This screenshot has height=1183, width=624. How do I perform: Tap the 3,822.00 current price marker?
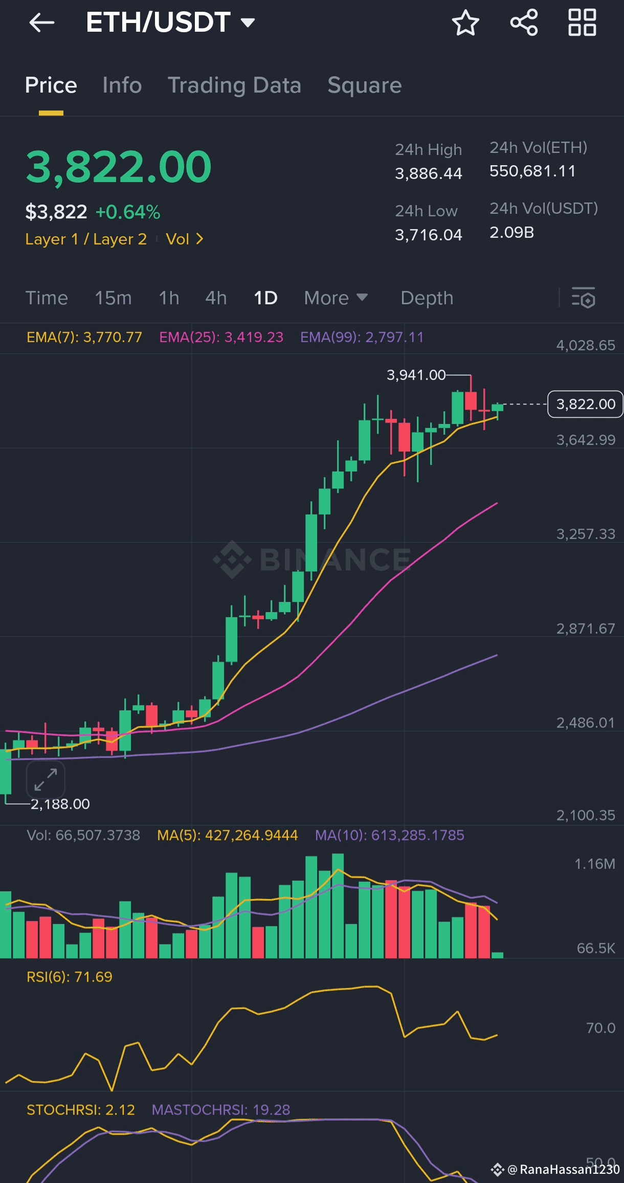tap(585, 404)
